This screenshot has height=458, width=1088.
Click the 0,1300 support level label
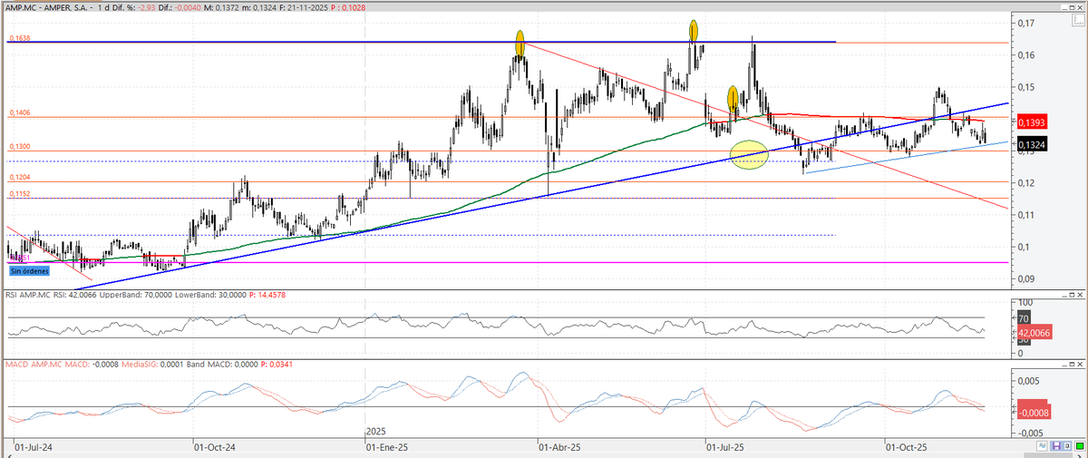19,146
